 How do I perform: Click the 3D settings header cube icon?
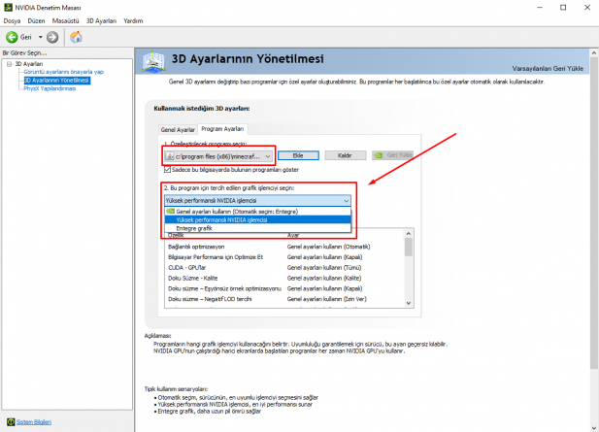153,61
